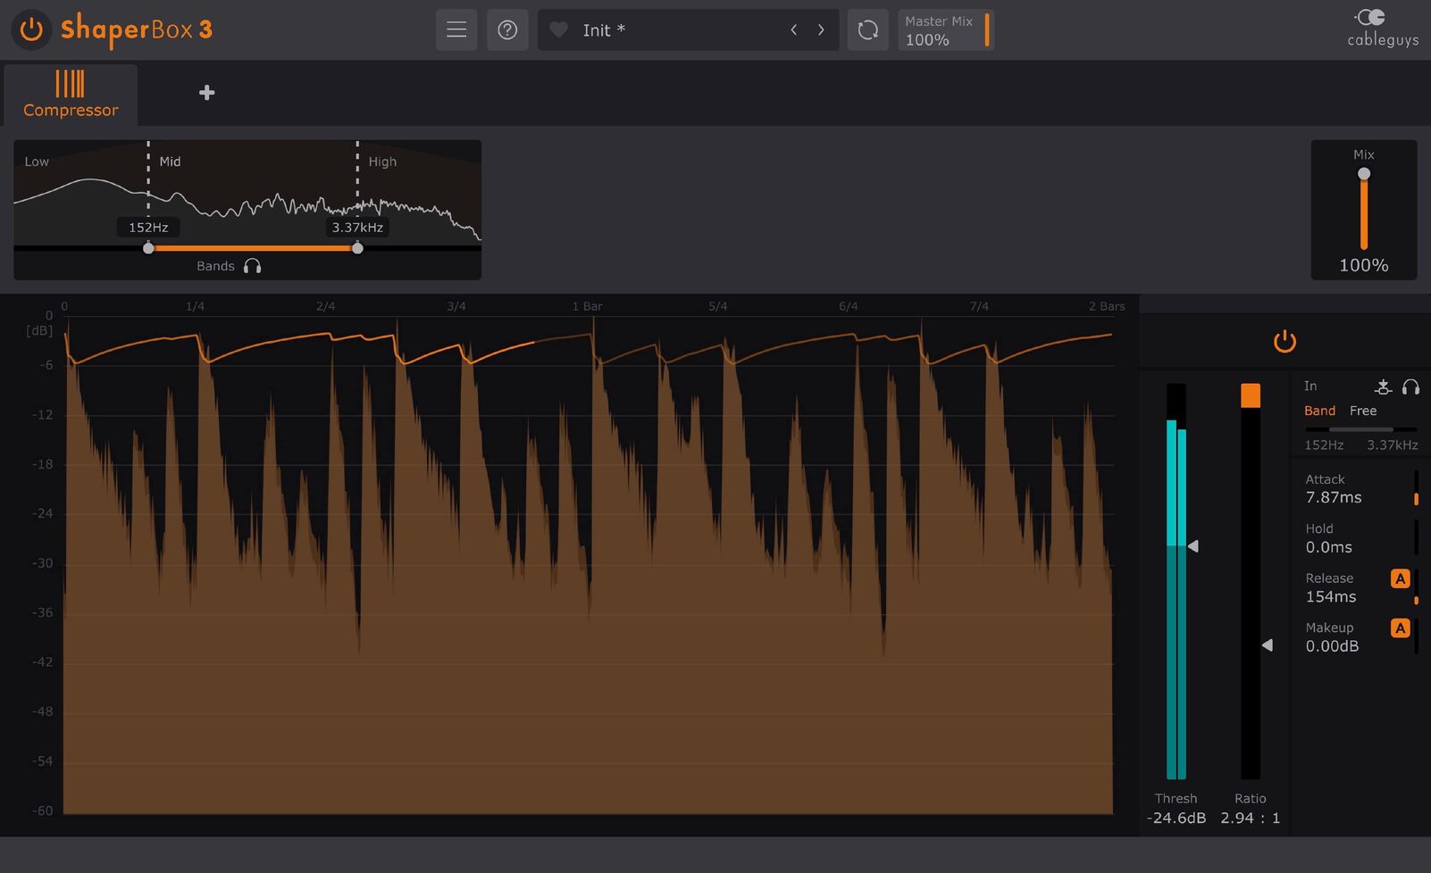1431x873 pixels.
Task: Open the previous preset with the left chevron
Action: click(x=793, y=29)
